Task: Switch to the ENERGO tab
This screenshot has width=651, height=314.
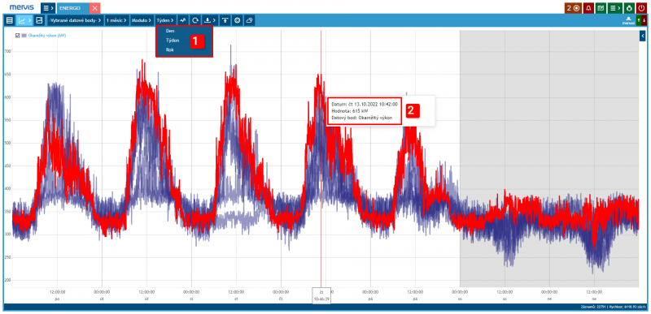Action: [72, 8]
